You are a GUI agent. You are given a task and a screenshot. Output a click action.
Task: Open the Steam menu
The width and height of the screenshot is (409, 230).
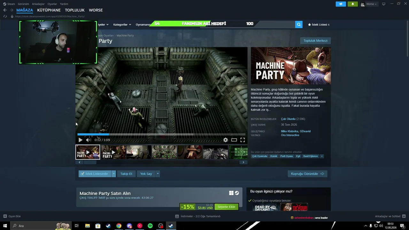[x=9, y=4]
